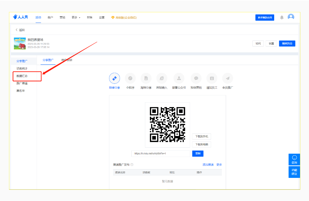
Task: Expand the 更多 dropdown in top navigation
Action: [76, 17]
